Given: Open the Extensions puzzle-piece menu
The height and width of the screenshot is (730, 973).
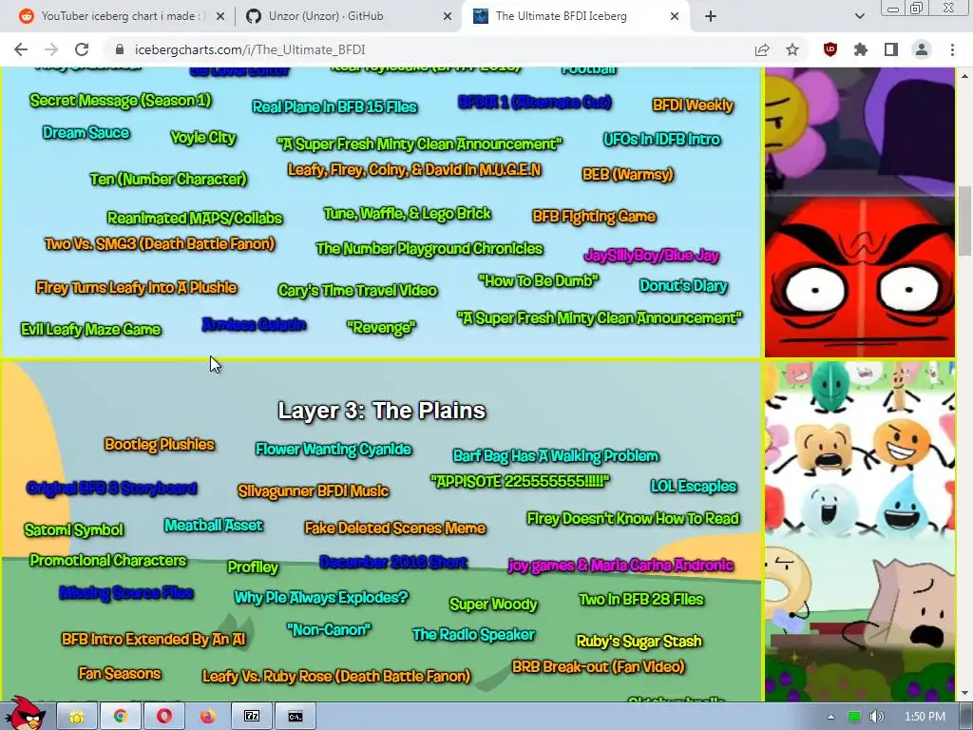Looking at the screenshot, I should pyautogui.click(x=861, y=49).
